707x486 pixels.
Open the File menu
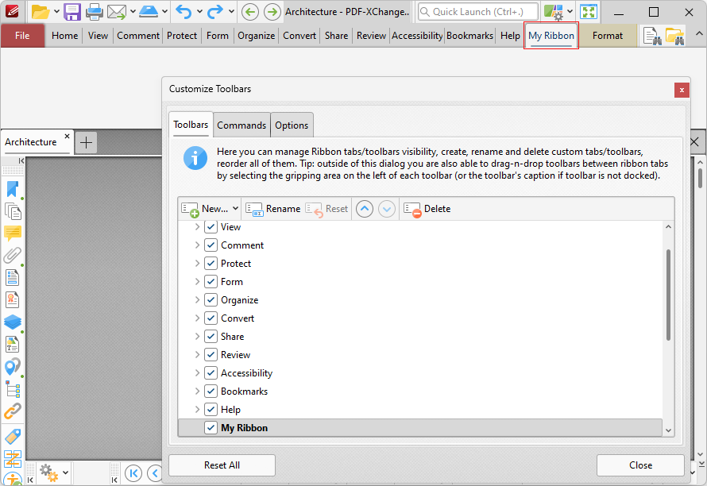tap(22, 36)
